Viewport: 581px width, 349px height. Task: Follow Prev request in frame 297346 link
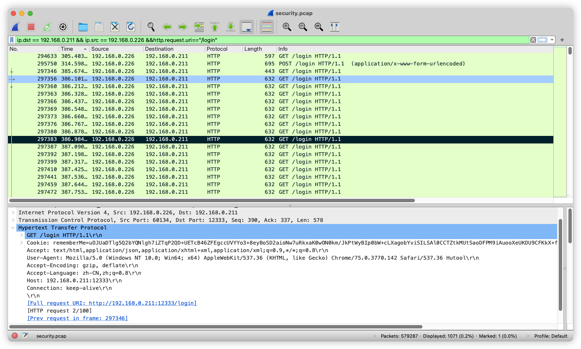pos(78,318)
